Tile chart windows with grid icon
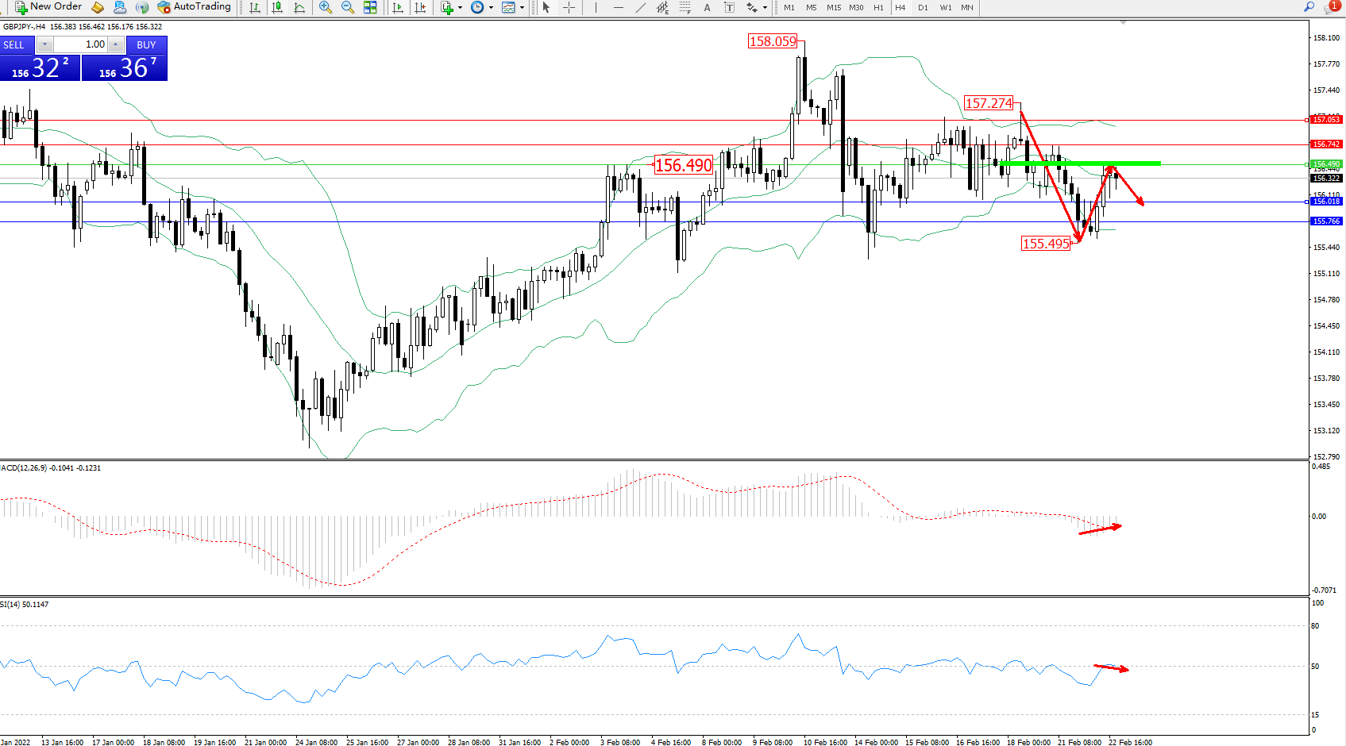The height and width of the screenshot is (746, 1346). (x=370, y=7)
